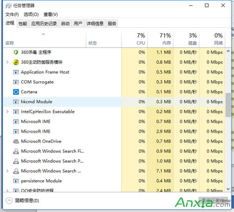Image resolution: width=234 pixels, height=212 pixels.
Task: Expand the Microsoft Windows Search group
Action: pos(7,171)
